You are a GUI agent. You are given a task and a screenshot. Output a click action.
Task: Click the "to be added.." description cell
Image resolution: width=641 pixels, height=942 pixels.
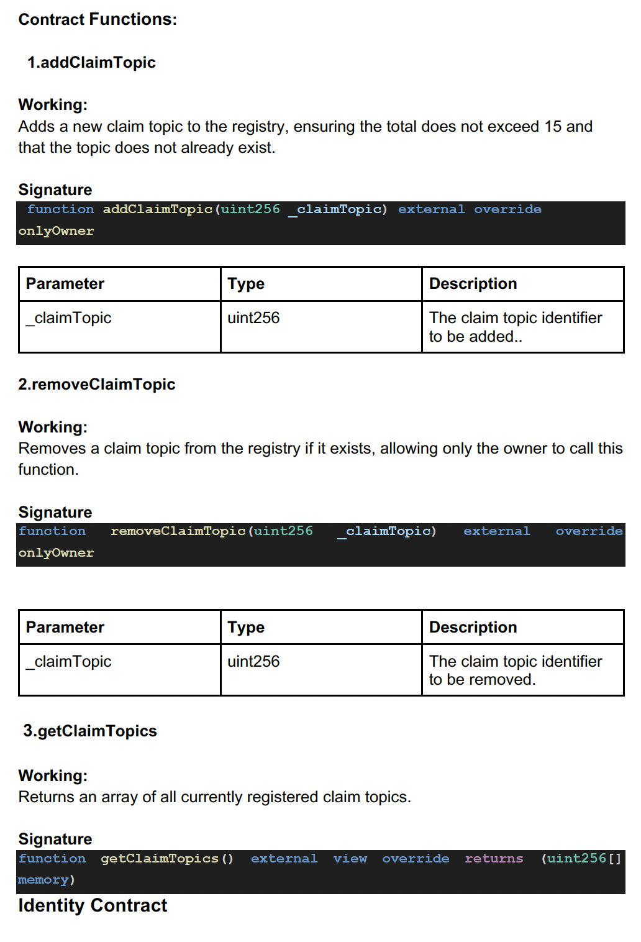coord(475,337)
